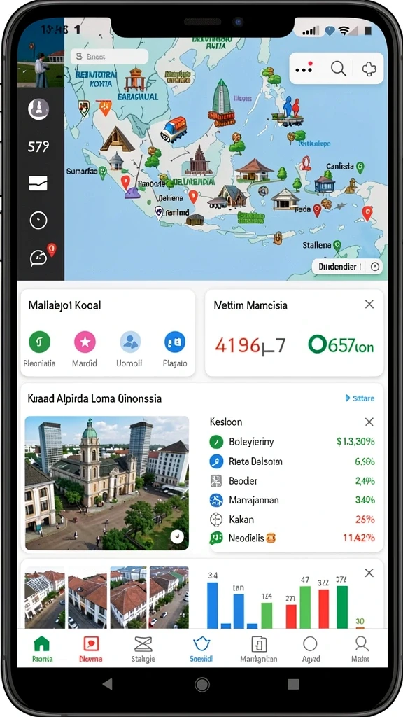403x717 pixels.
Task: Tap the Android back navigation button
Action: [x=108, y=684]
